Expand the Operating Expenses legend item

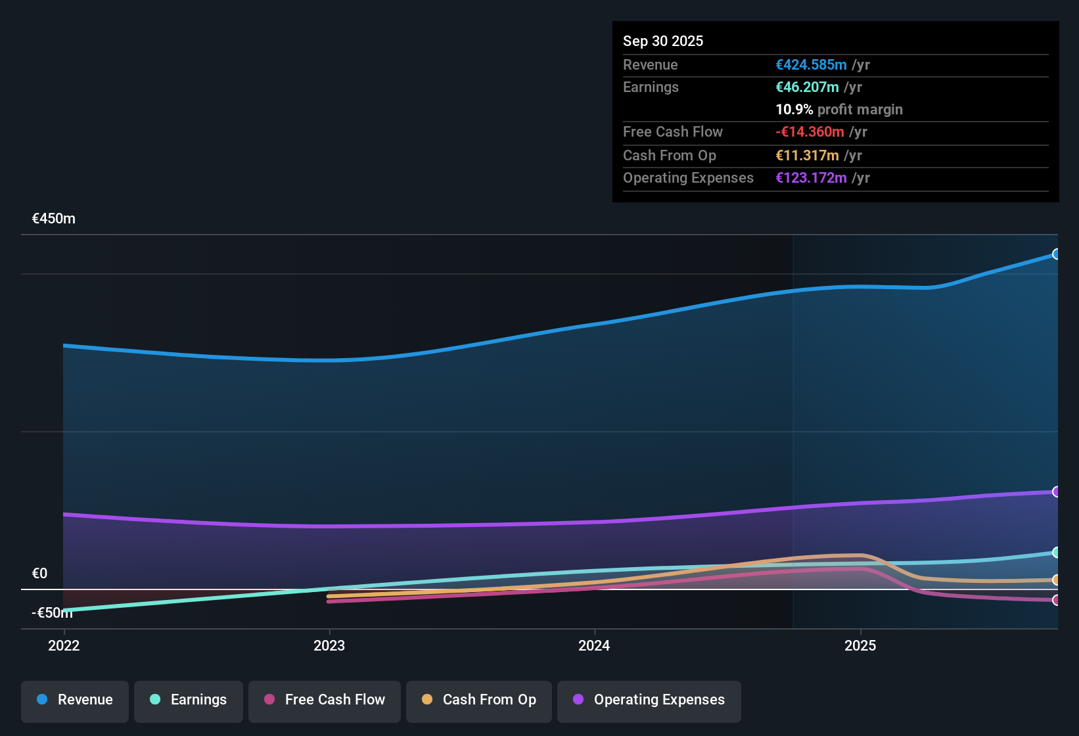click(x=649, y=700)
